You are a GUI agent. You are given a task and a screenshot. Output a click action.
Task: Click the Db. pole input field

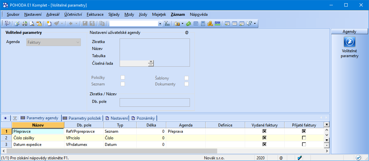[155, 103]
